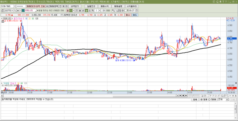Click the 잔 tab button
The width and height of the screenshot is (238, 121).
pos(60,6)
